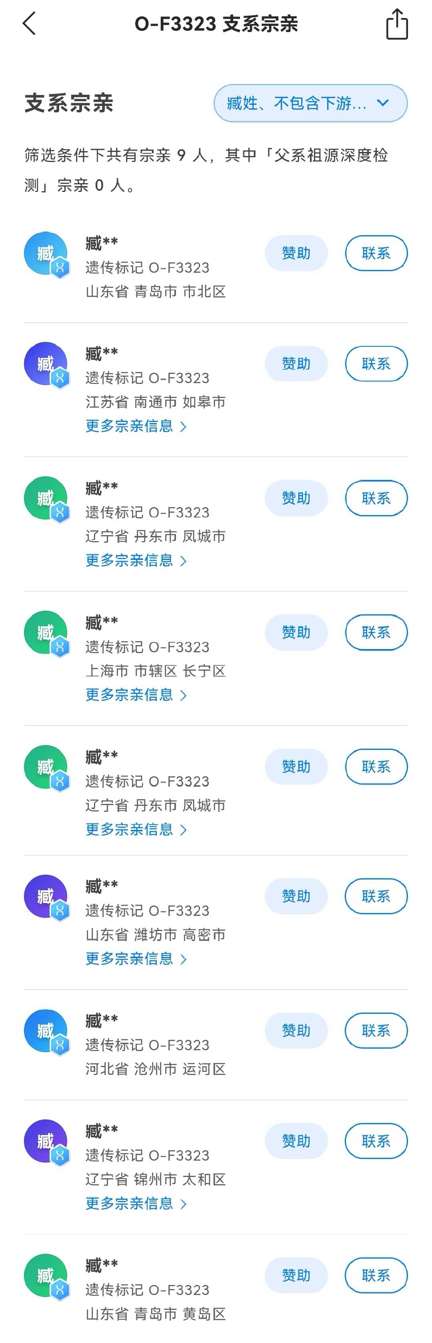Tap avatar of the 青岛市 市北区 member

[47, 254]
